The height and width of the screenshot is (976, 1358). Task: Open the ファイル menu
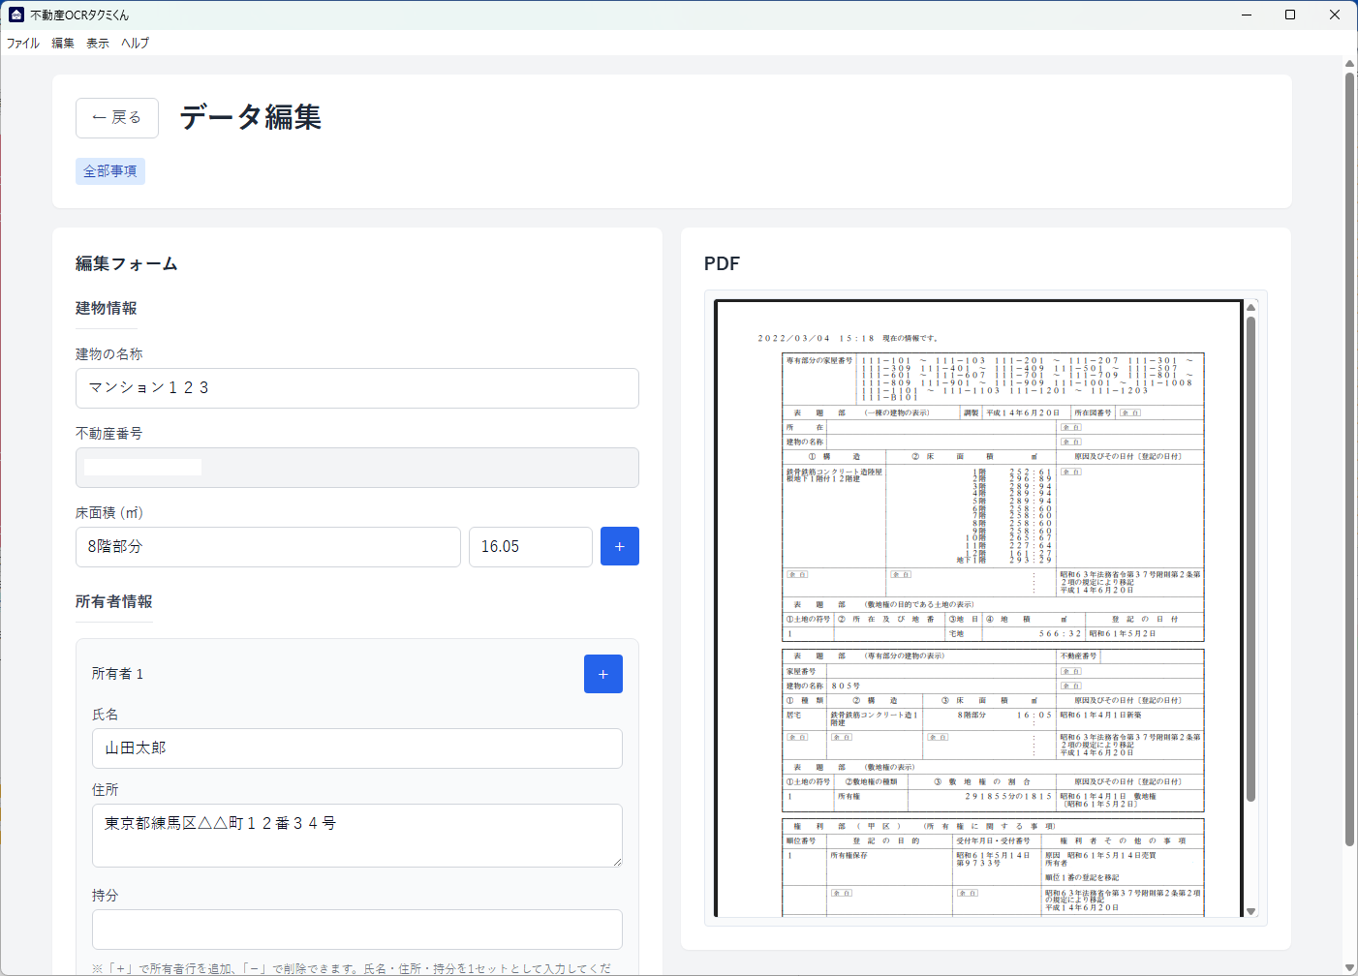23,44
